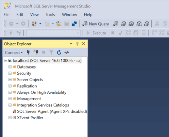Expand Always On High Availability folder
The width and height of the screenshot is (169, 137).
10,92
